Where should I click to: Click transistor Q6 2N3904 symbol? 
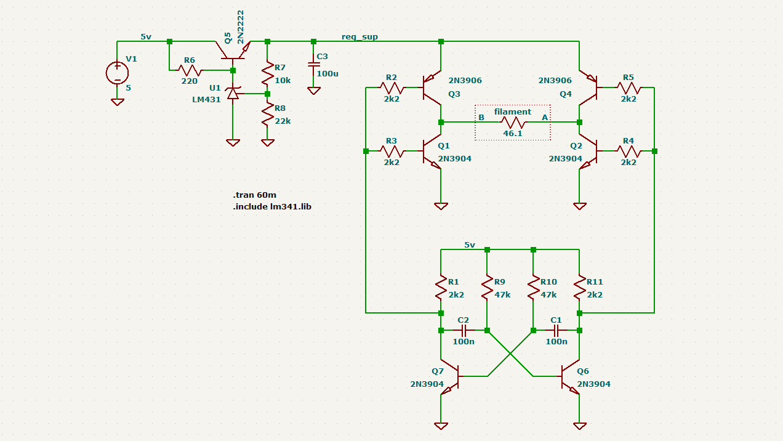pyautogui.click(x=571, y=376)
